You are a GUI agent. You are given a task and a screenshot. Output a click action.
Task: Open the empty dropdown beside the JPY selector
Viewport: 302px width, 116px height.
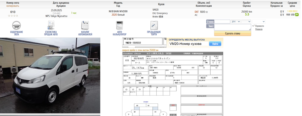246,22
